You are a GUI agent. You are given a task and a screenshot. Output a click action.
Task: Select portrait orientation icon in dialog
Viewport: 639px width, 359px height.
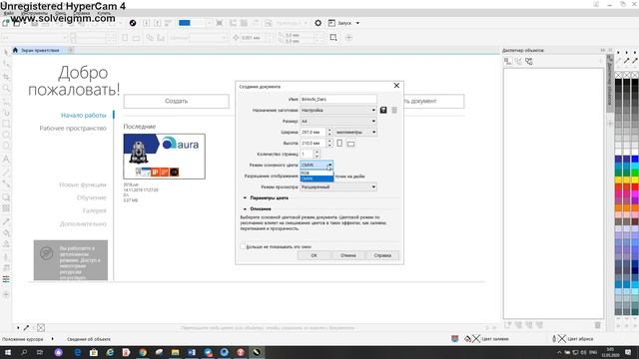pos(339,143)
